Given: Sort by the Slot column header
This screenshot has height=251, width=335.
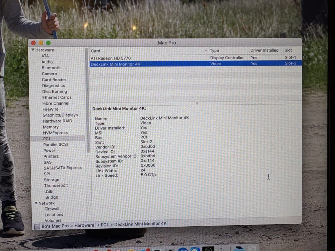Looking at the screenshot, I should (x=288, y=50).
